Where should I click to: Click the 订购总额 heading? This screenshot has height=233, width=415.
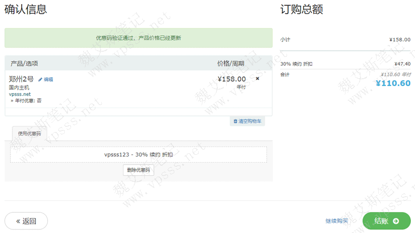(302, 9)
